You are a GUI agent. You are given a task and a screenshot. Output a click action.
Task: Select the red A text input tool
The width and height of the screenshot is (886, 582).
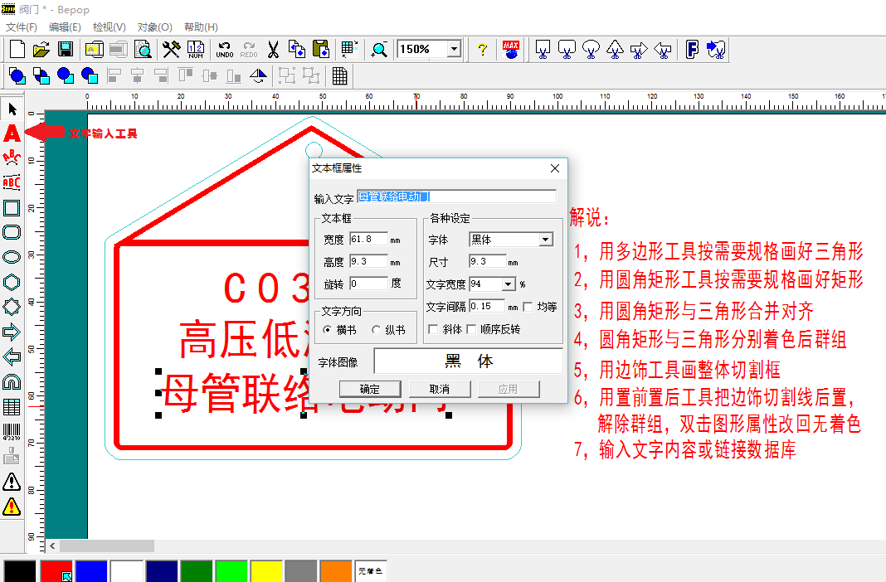[x=12, y=133]
